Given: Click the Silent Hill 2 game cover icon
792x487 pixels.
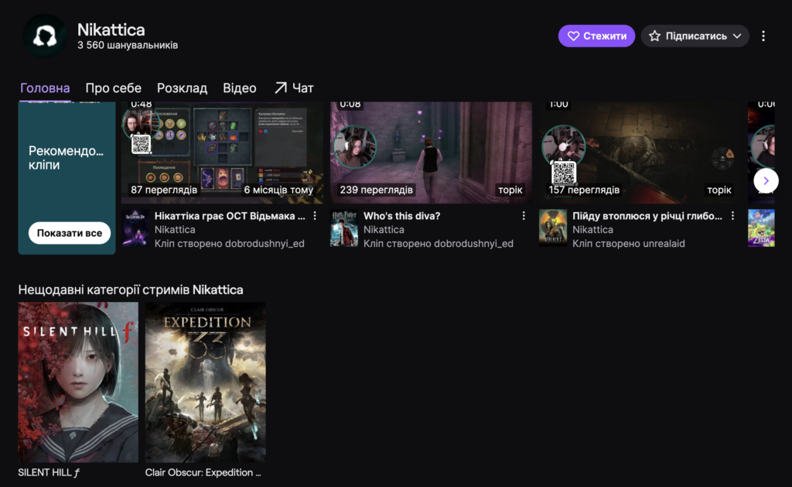Looking at the screenshot, I should (553, 228).
